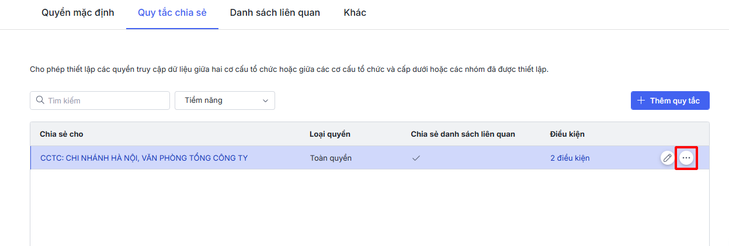
Task: Open CCTC: CHI NHÁNH HÀ NỘI rule link
Action: coord(144,158)
